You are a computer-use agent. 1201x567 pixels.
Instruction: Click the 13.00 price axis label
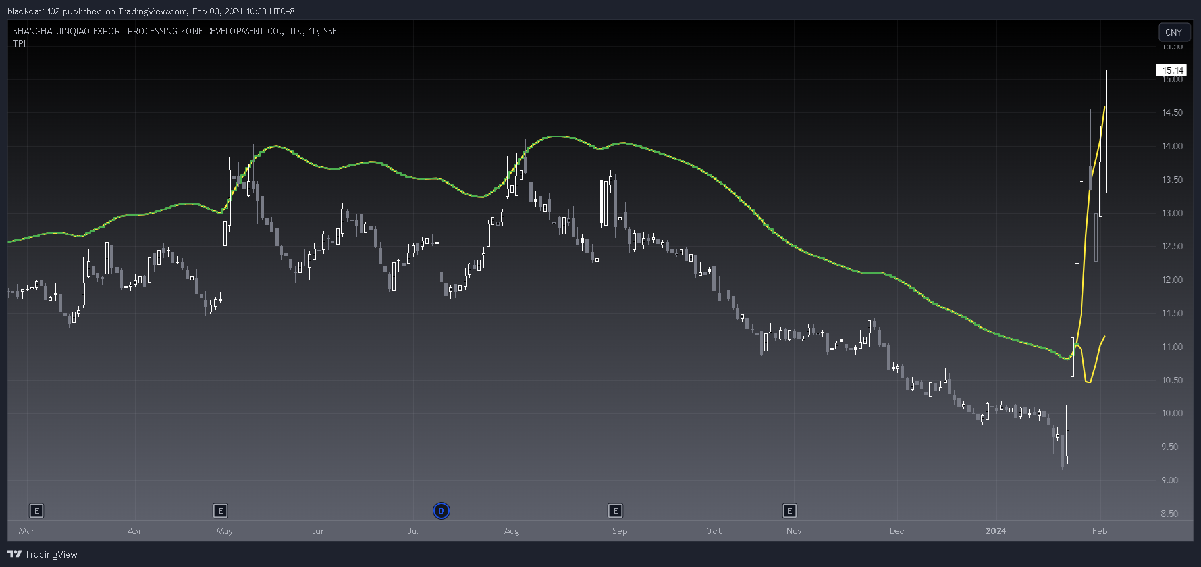1172,213
